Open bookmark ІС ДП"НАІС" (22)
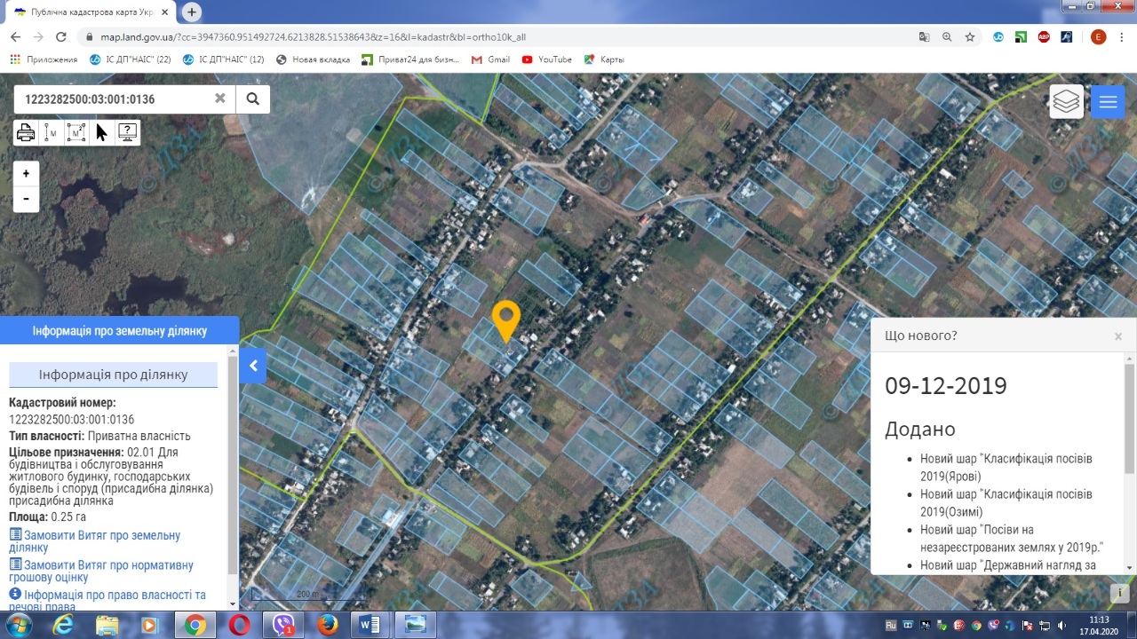This screenshot has height=639, width=1137. coord(131,59)
